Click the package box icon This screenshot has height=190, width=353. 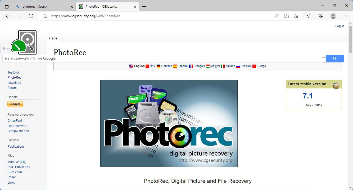tap(336, 85)
